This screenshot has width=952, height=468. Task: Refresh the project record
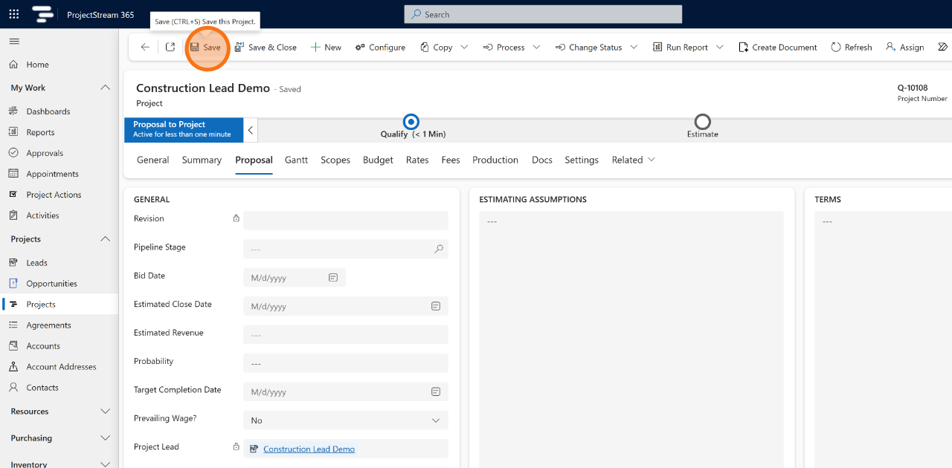(851, 47)
